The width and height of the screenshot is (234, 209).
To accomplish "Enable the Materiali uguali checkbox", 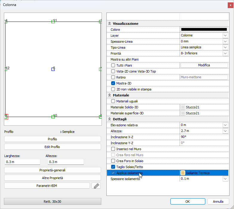I will (x=113, y=101).
